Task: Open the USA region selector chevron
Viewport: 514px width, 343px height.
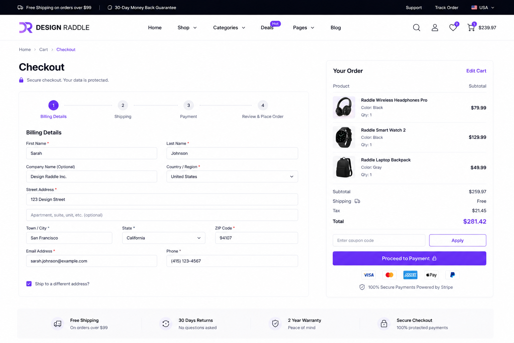Action: coord(493,7)
